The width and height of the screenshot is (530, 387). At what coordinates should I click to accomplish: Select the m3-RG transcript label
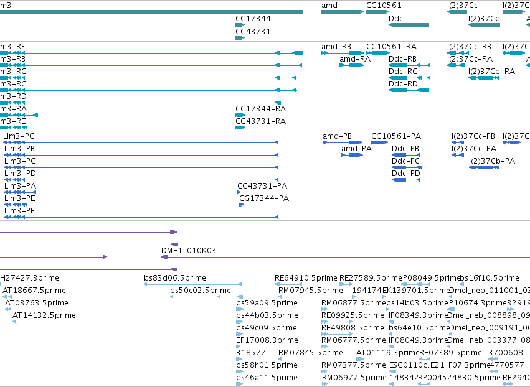coord(13,84)
